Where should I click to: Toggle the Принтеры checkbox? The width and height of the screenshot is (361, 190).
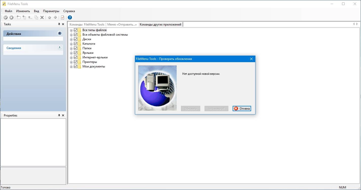(x=75, y=62)
